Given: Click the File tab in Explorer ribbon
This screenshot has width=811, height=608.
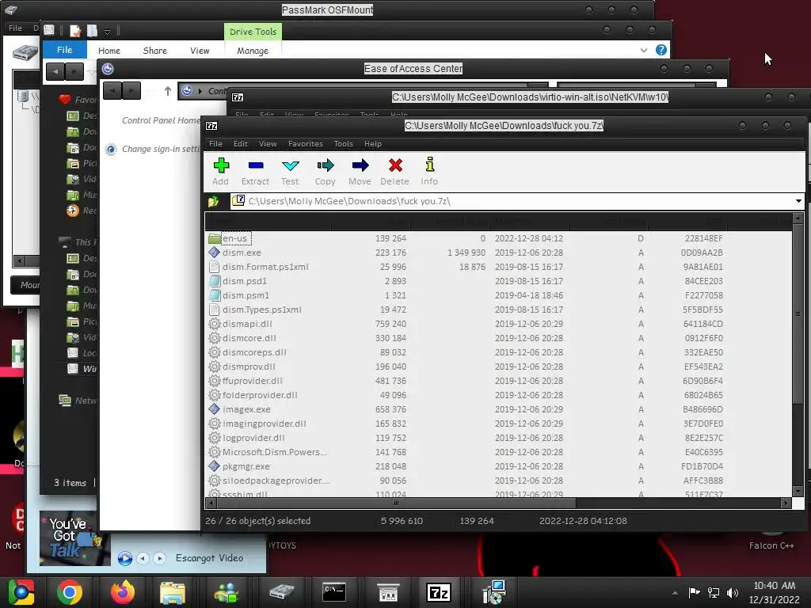Looking at the screenshot, I should point(64,50).
